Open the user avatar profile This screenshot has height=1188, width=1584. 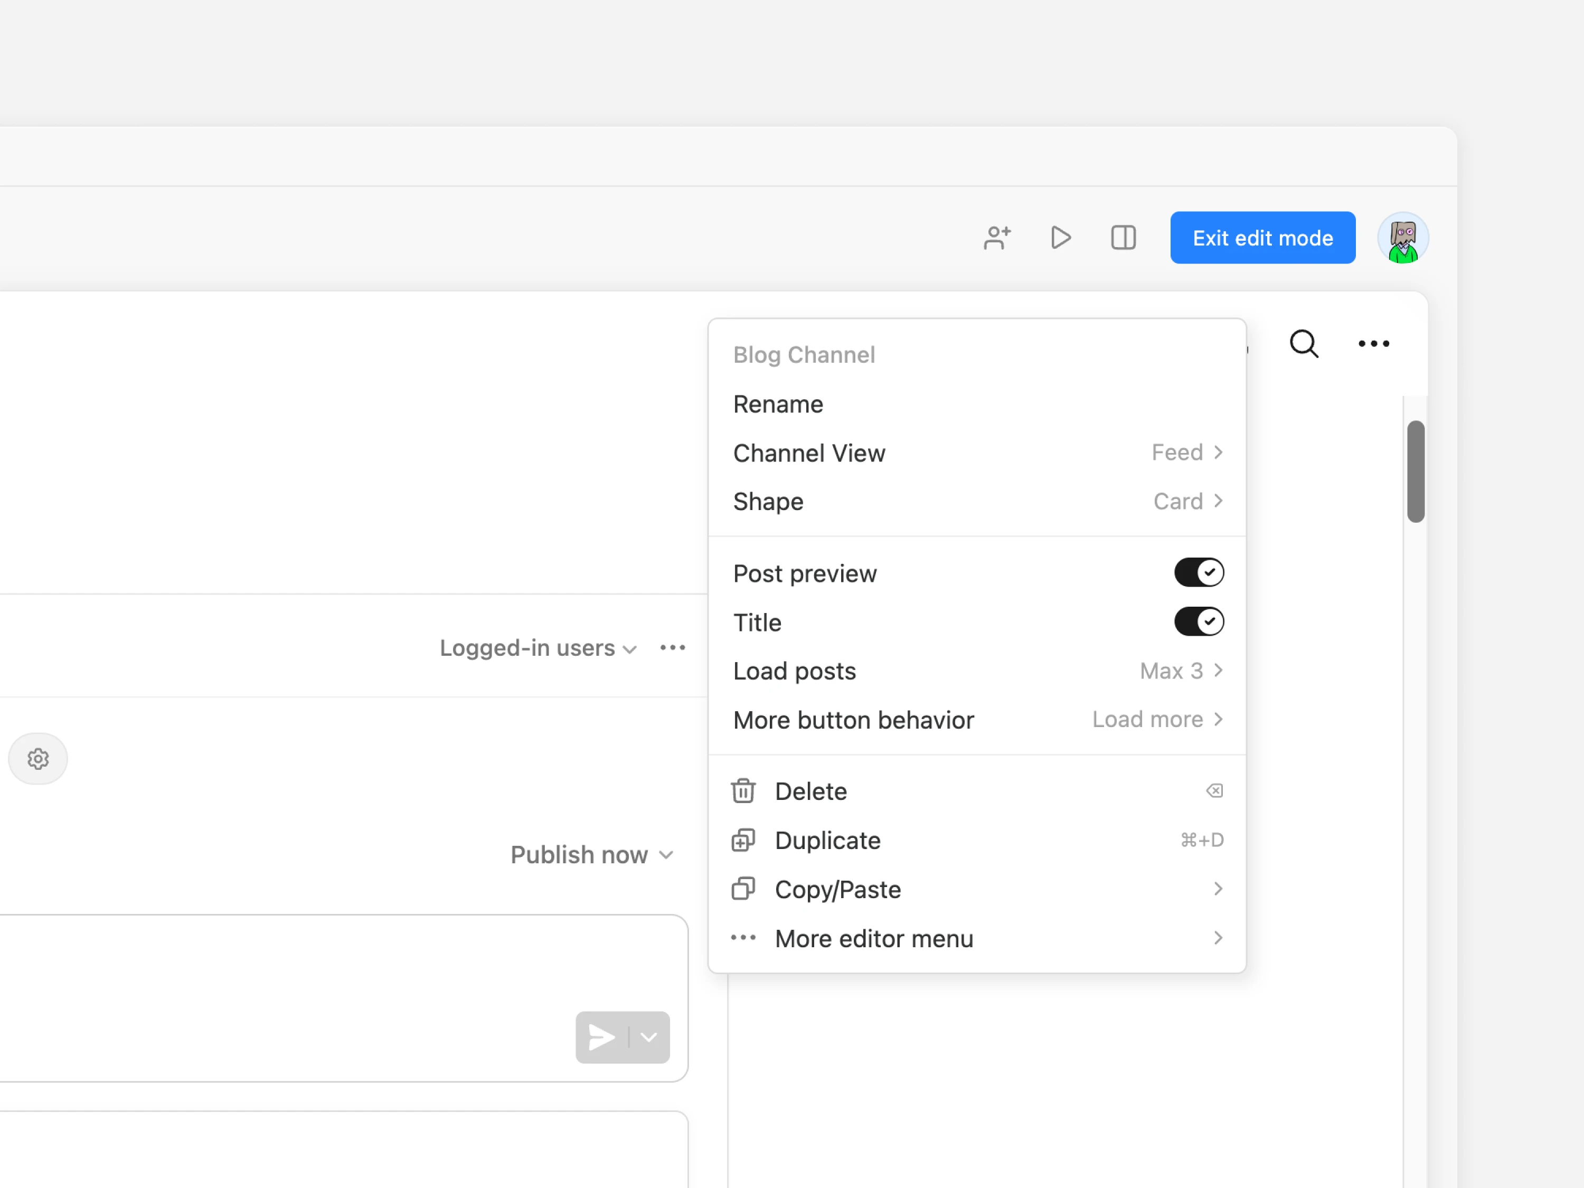1402,238
